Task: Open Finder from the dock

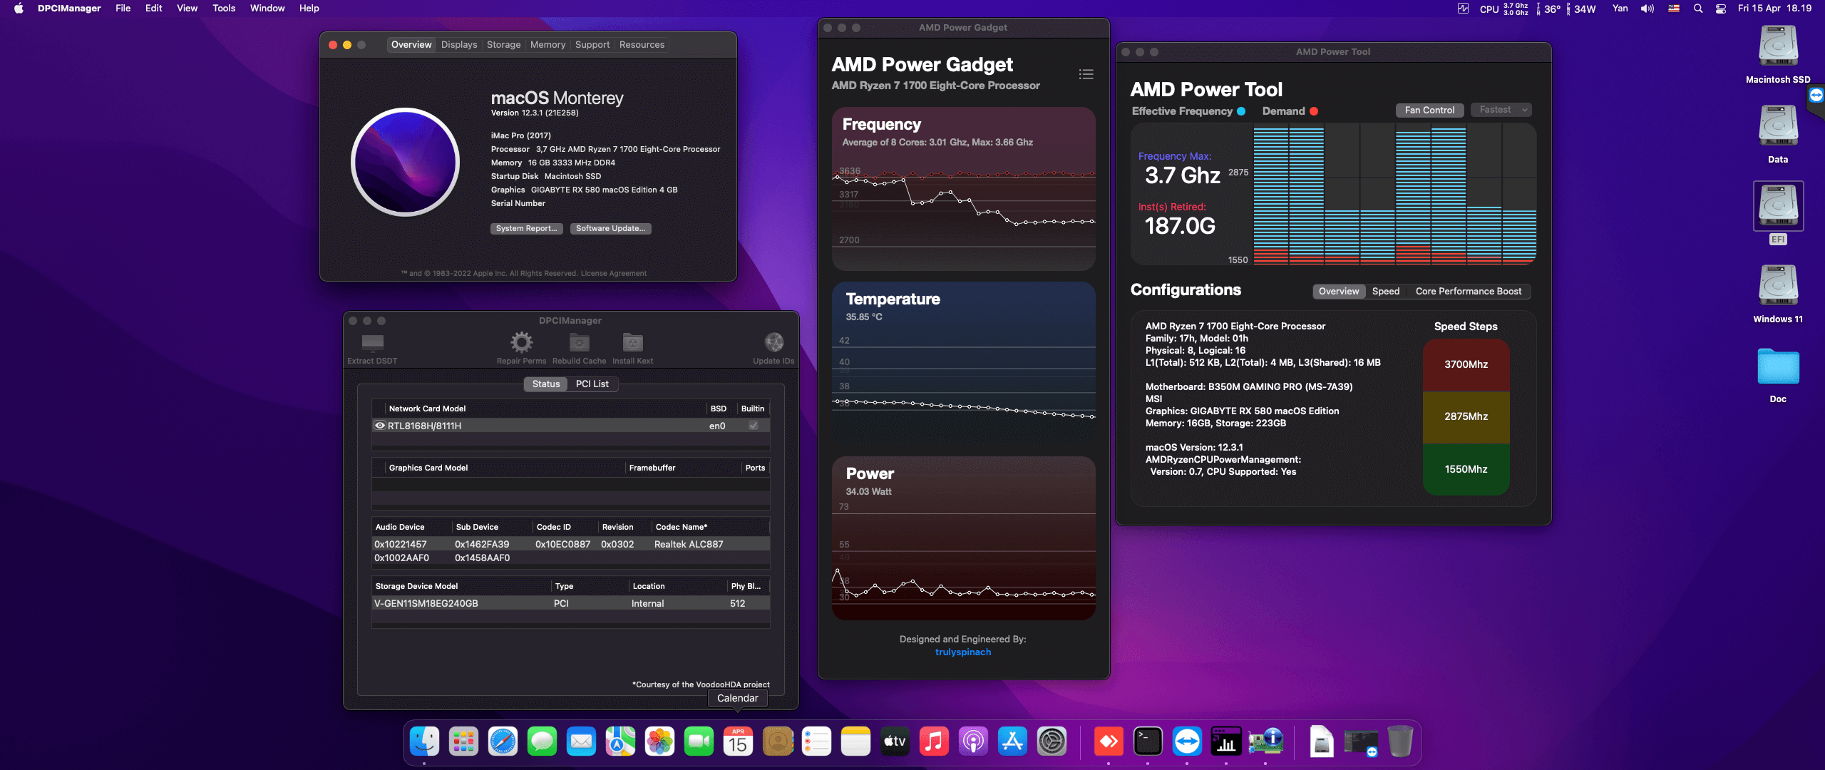Action: [424, 742]
